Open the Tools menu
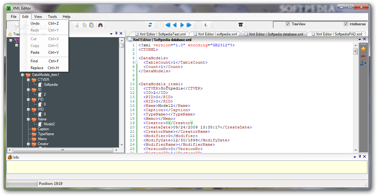Viewport: 377px width, 196px height. pyautogui.click(x=53, y=17)
